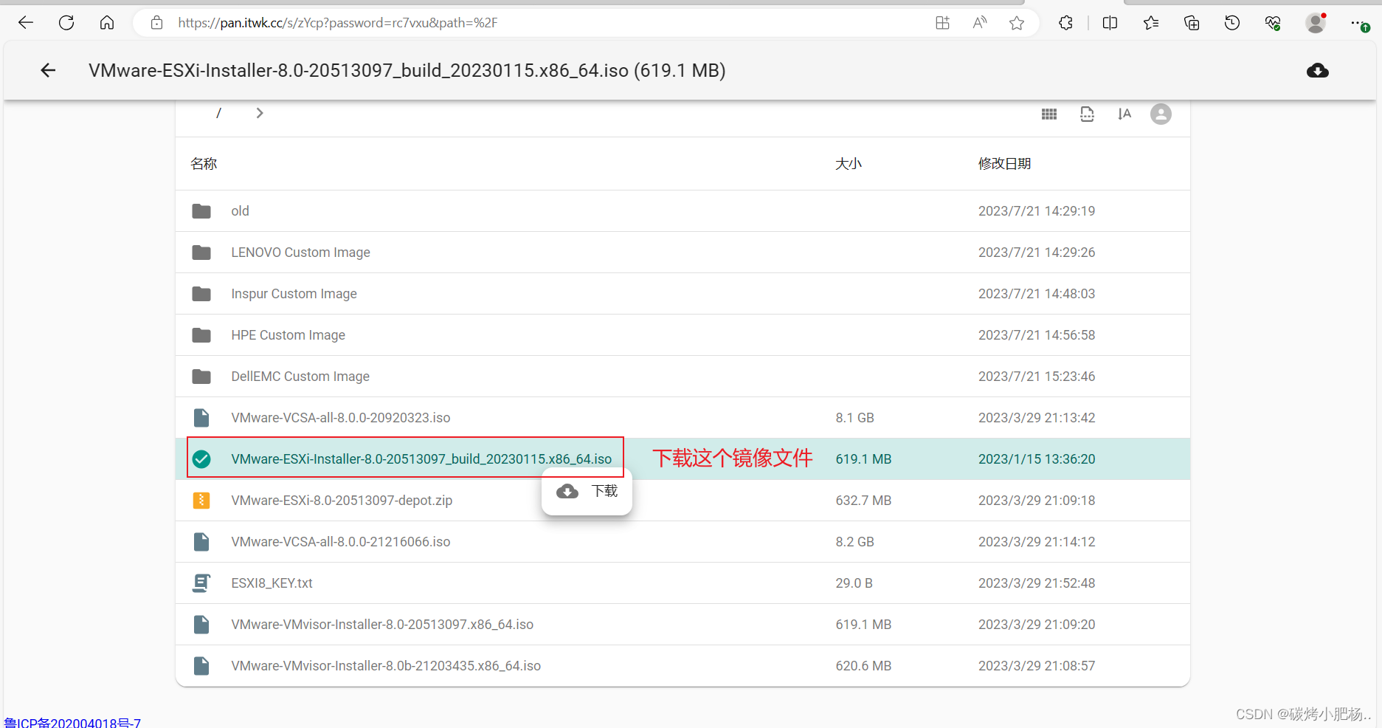The width and height of the screenshot is (1382, 728).
Task: Deselect the checked ESXi-Installer ISO checkmark
Action: (201, 459)
